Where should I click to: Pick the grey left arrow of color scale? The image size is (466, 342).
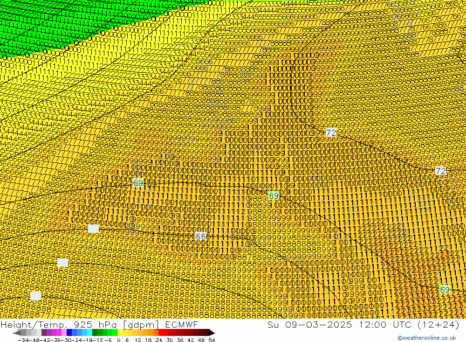(x=17, y=333)
